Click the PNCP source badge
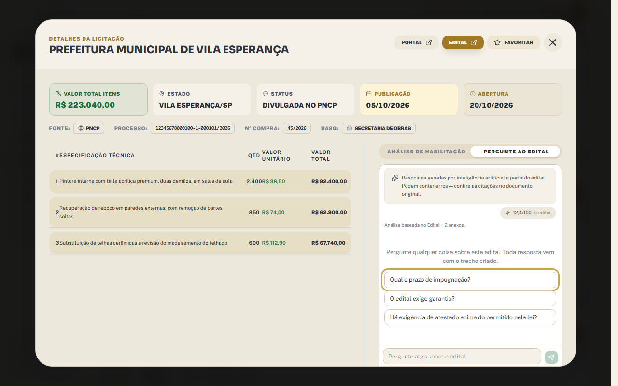618x386 pixels. (x=89, y=128)
